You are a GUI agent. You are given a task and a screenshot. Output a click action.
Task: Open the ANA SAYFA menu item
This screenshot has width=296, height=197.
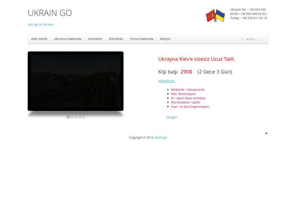[39, 39]
